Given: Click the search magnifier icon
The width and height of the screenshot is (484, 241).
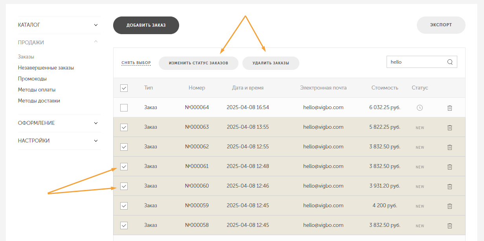Looking at the screenshot, I should 450,62.
